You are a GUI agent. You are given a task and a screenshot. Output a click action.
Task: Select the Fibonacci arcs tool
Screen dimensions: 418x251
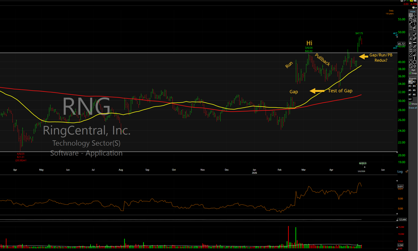[x=411, y=27]
